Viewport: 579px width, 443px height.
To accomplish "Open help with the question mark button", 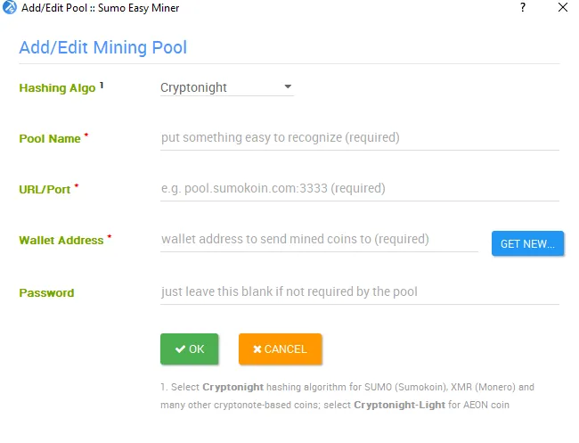I will pyautogui.click(x=523, y=7).
